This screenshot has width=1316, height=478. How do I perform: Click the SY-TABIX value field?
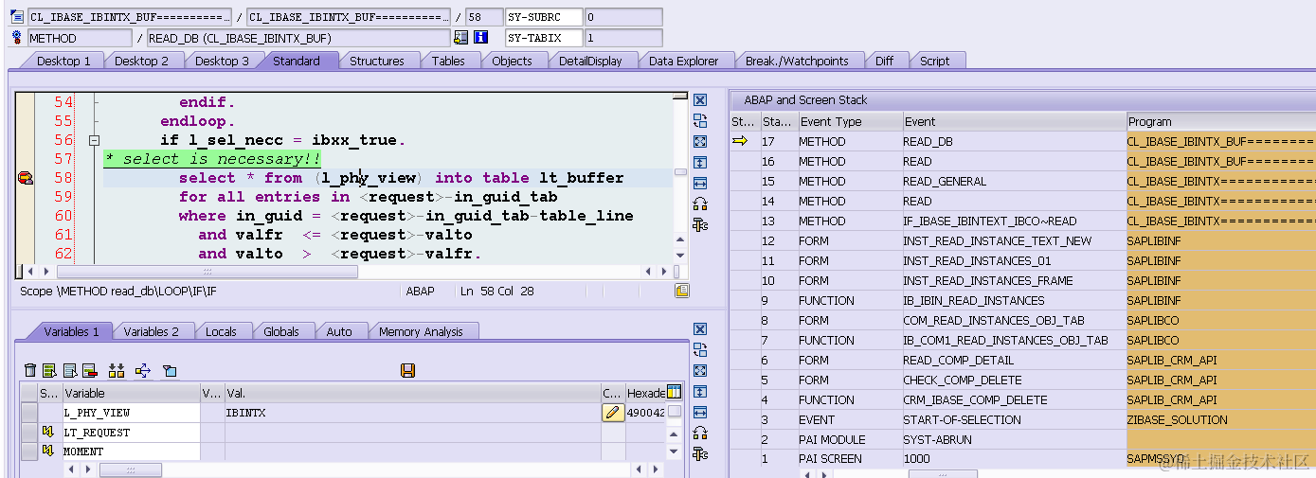point(623,38)
